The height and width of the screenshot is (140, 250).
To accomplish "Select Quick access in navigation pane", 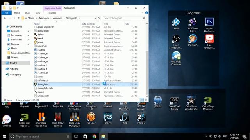I will (16, 26).
